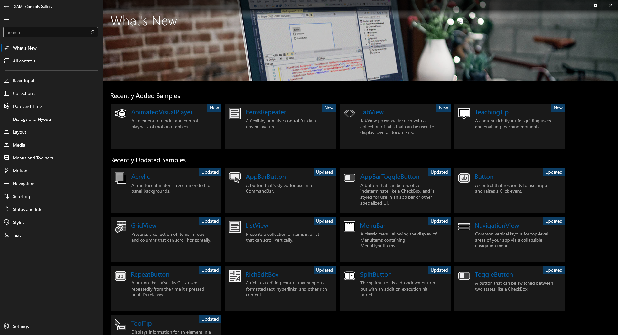The image size is (618, 335).
Task: Click the AnimatedVisualPlayer cube icon
Action: 120,113
